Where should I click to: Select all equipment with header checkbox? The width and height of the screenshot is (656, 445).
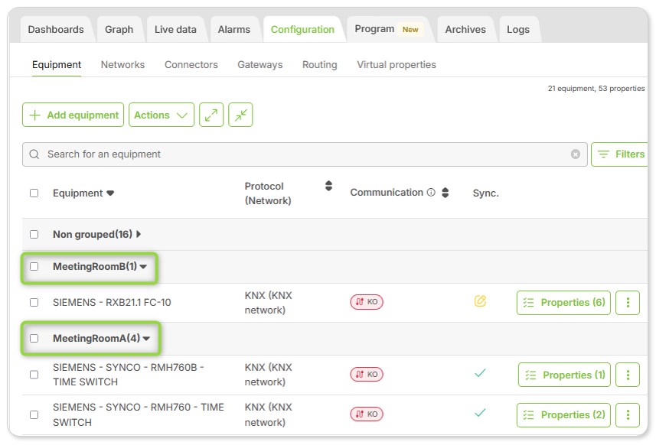click(x=34, y=193)
